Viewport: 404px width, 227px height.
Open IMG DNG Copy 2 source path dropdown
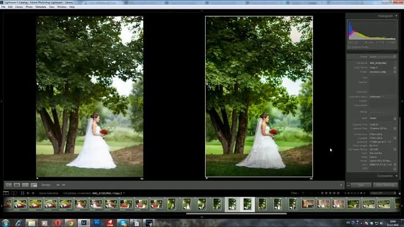point(124,194)
